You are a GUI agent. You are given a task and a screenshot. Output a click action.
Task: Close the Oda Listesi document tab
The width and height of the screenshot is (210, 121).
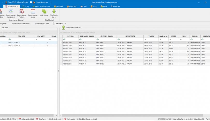click(65, 24)
